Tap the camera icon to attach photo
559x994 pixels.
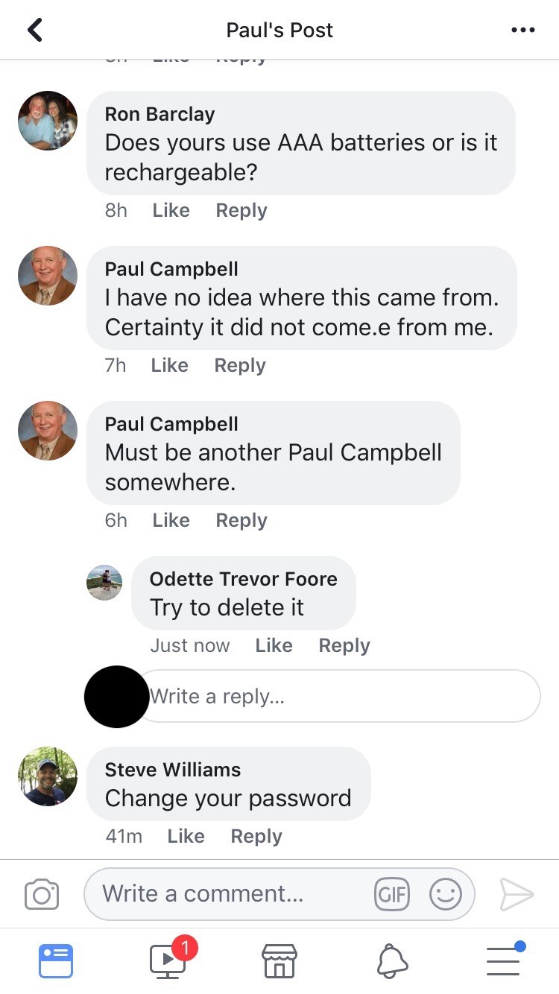pos(42,894)
